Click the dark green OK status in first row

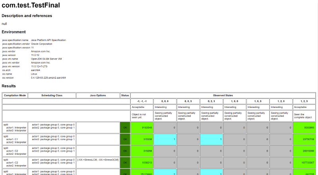coord(125,127)
